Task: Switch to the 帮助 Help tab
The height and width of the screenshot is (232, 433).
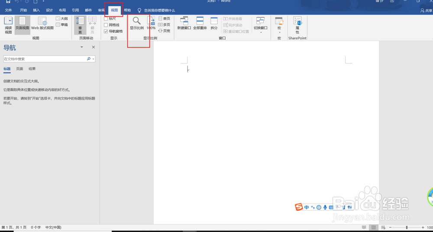Action: pos(127,10)
